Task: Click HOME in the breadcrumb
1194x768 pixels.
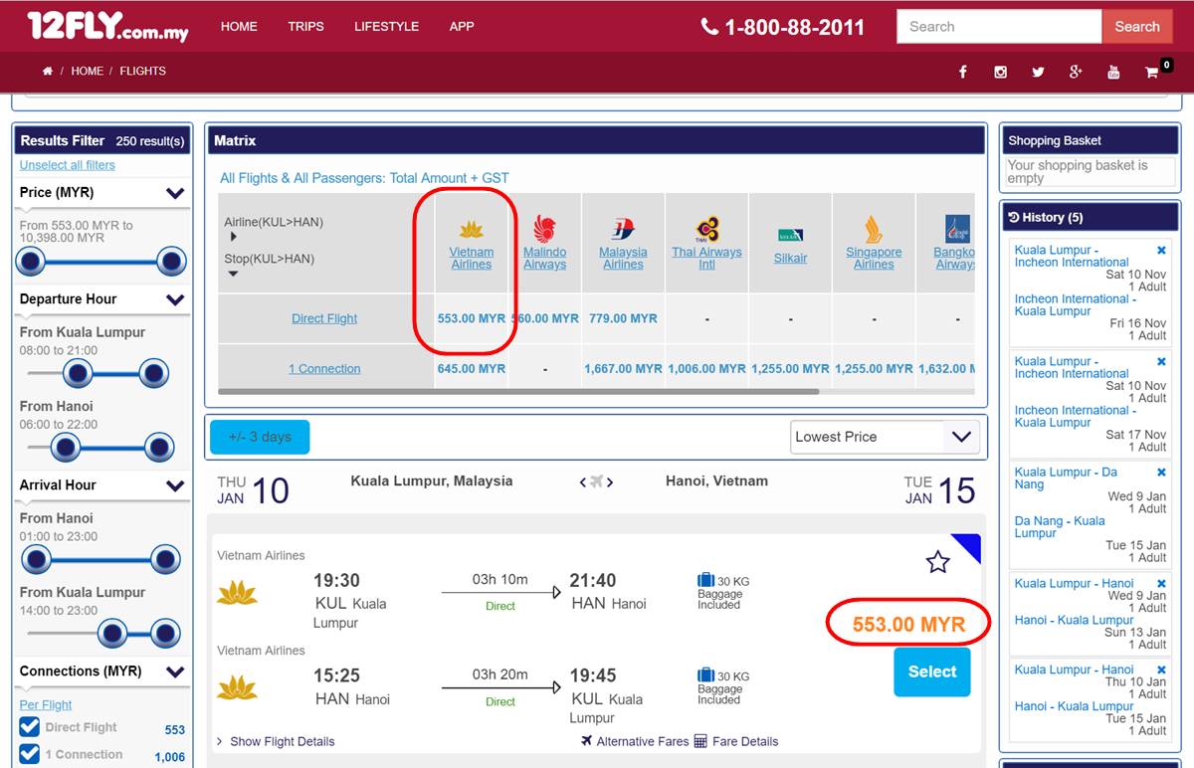Action: point(87,72)
